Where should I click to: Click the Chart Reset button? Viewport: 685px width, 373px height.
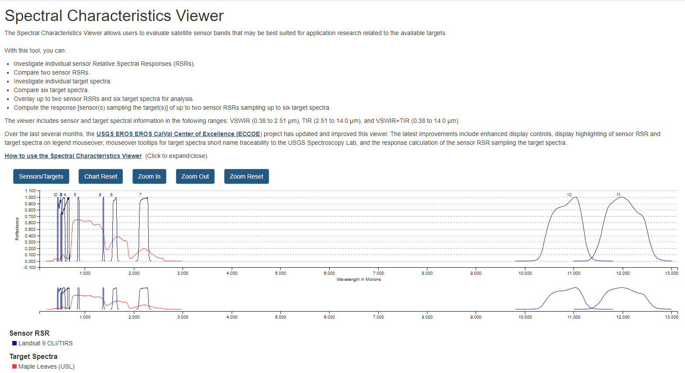click(100, 176)
